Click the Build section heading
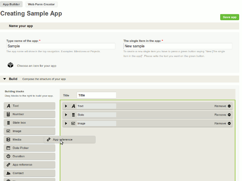 pyautogui.click(x=13, y=79)
